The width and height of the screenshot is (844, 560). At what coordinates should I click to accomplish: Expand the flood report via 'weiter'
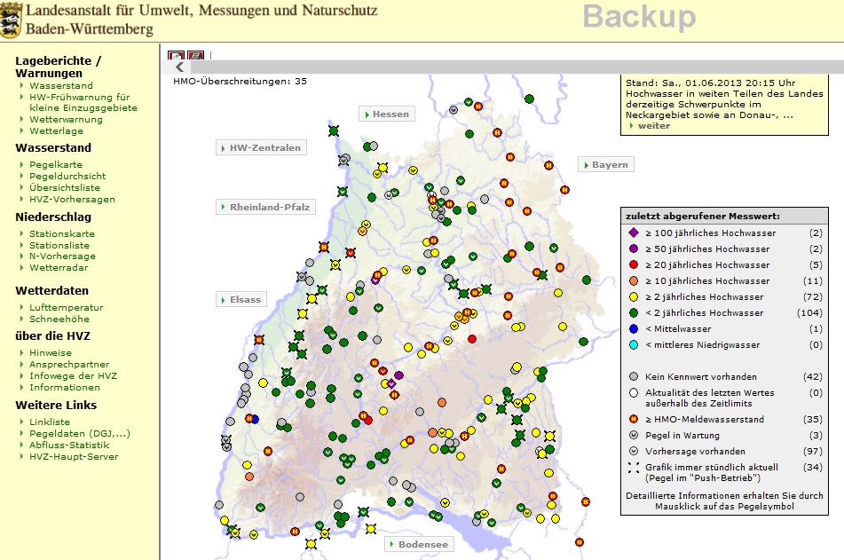654,126
